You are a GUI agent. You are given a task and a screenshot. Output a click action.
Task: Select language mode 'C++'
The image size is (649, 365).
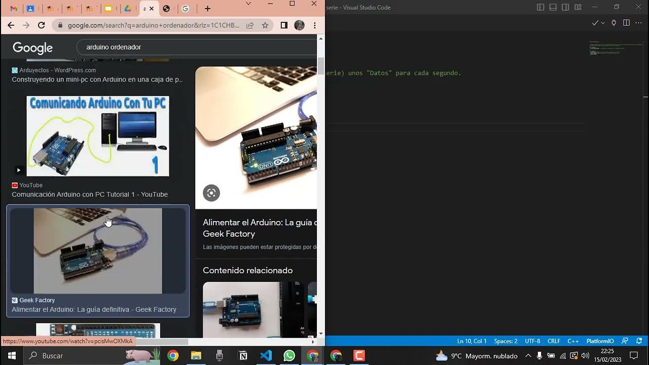[x=573, y=341]
